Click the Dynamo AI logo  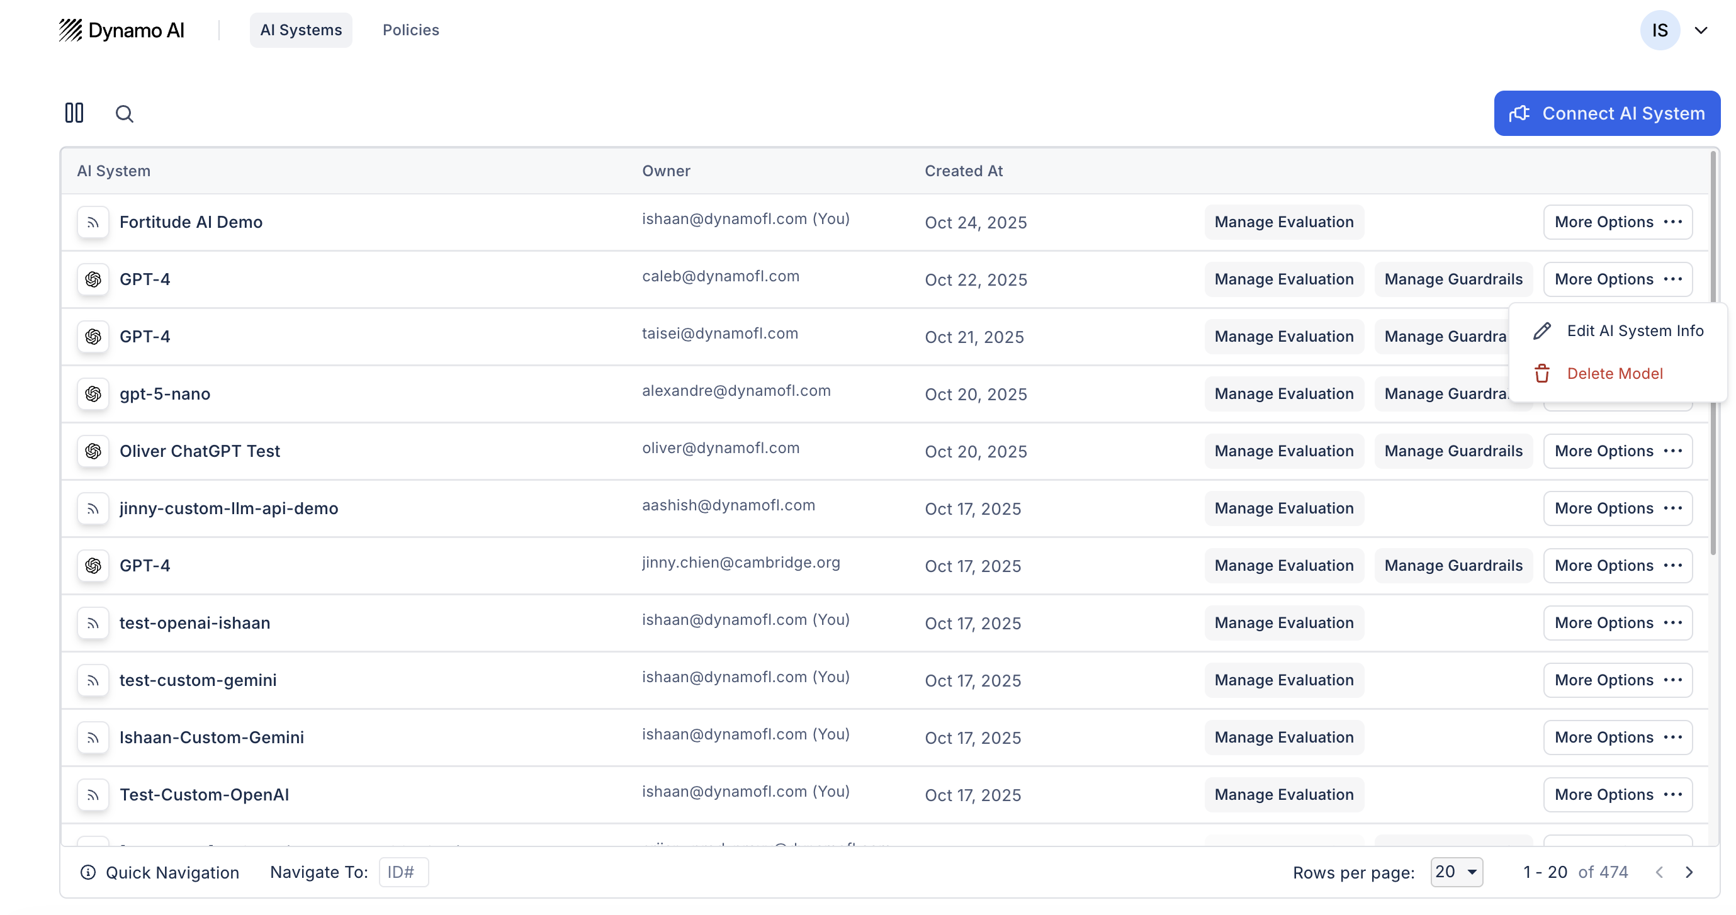tap(121, 30)
